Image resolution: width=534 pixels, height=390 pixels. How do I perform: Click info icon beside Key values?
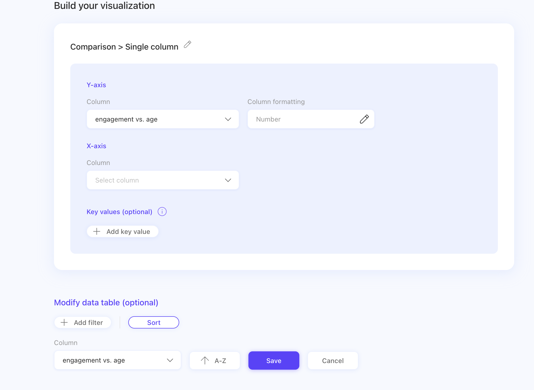coord(162,212)
